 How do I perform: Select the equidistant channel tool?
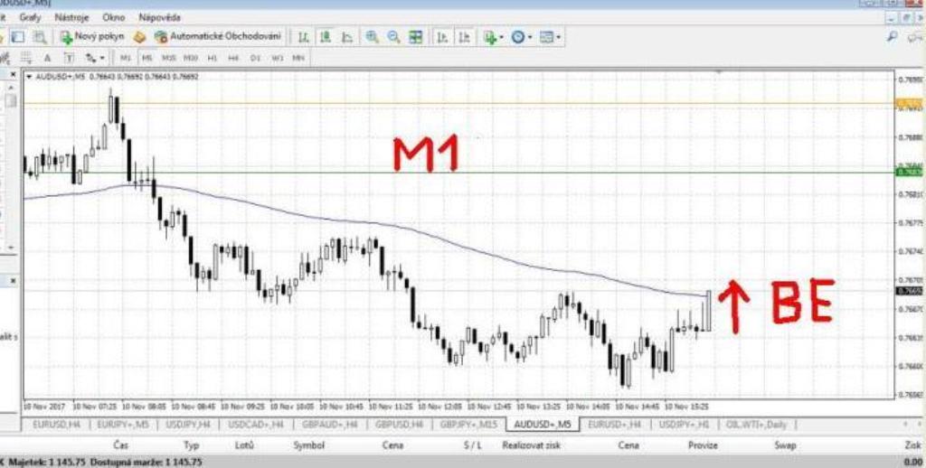click(x=5, y=58)
